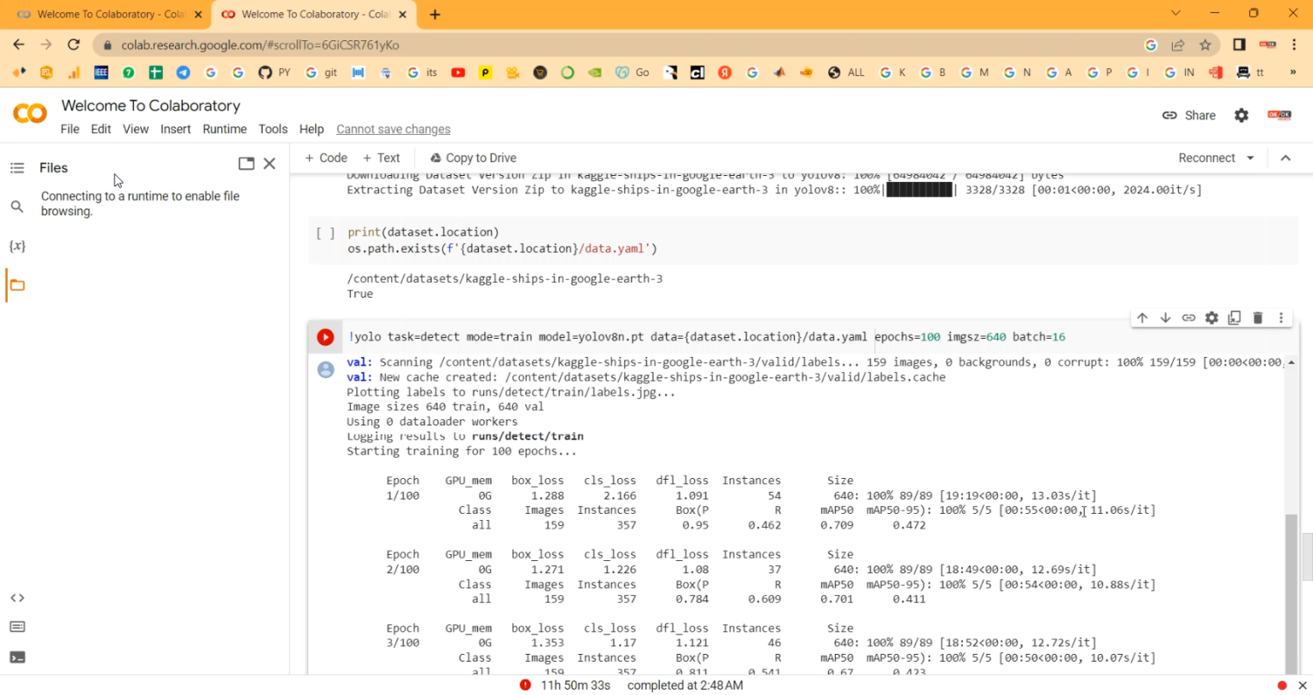Screen dimensions: 1313x695
Task: Open the code snippets sidebar icon
Action: 17,598
